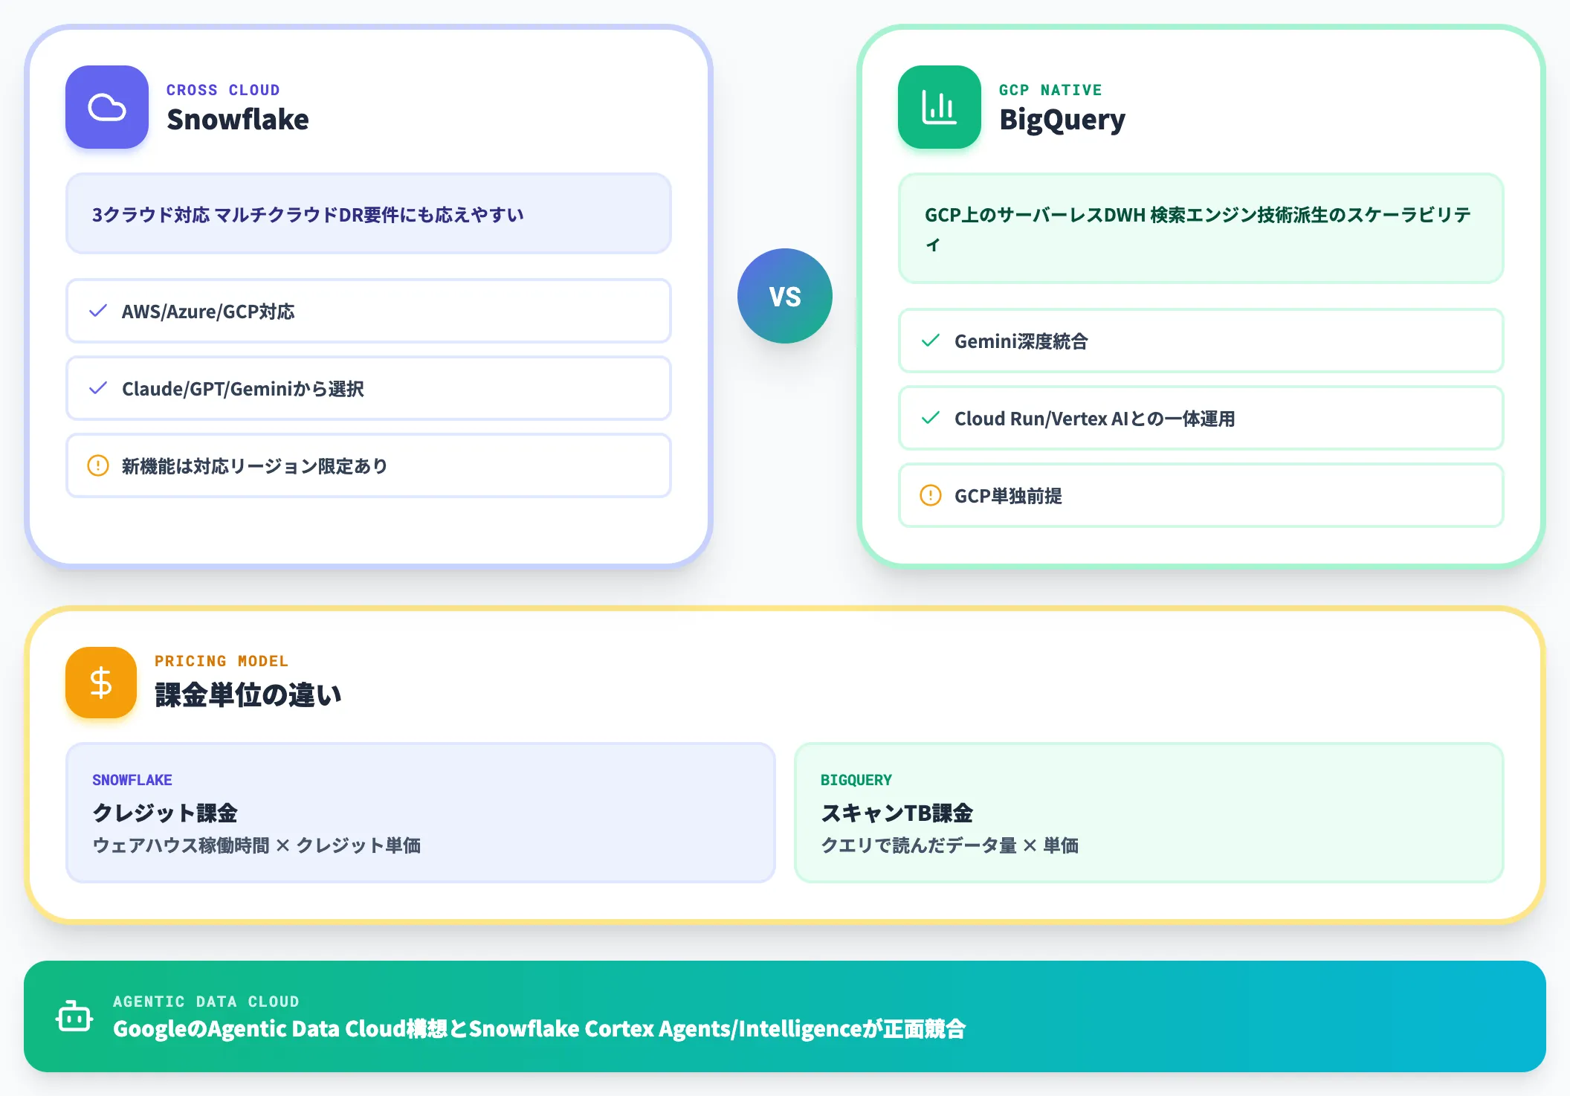Click checkmark beside Claude/GPT/Geminiから選択

(x=98, y=388)
